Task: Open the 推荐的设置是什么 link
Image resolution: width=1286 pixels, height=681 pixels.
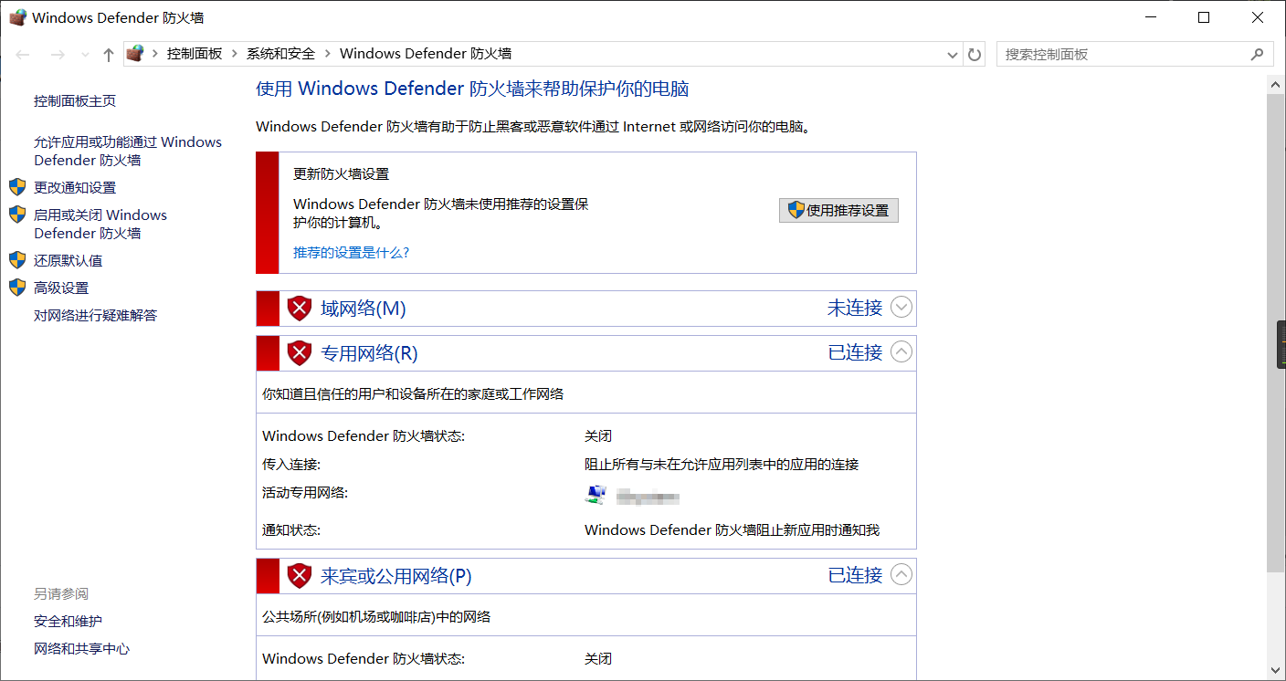Action: tap(352, 253)
